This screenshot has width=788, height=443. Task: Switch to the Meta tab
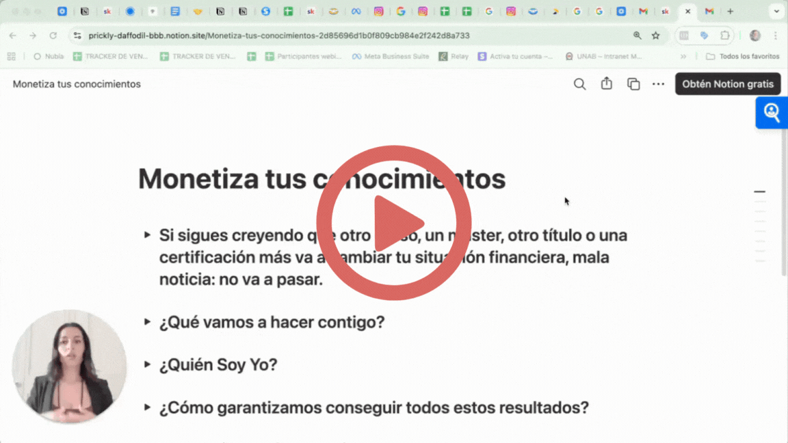[x=356, y=11]
